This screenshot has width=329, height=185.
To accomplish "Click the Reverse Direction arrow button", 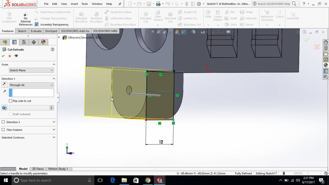I will pyautogui.click(x=4, y=85).
